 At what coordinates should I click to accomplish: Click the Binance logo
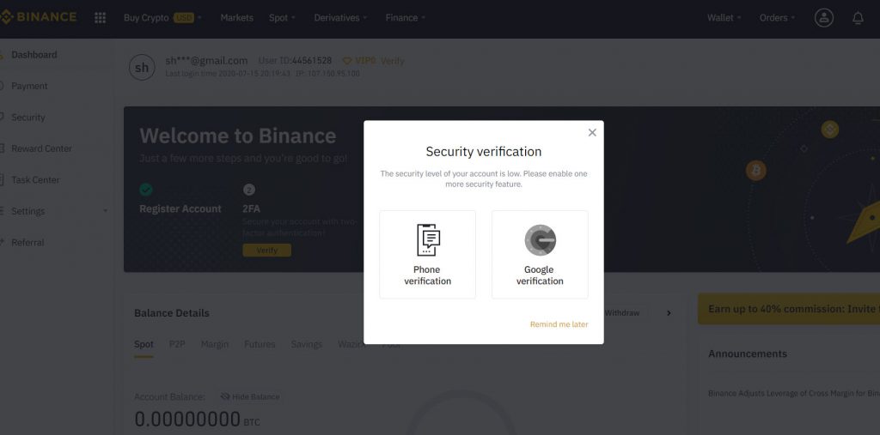click(38, 17)
